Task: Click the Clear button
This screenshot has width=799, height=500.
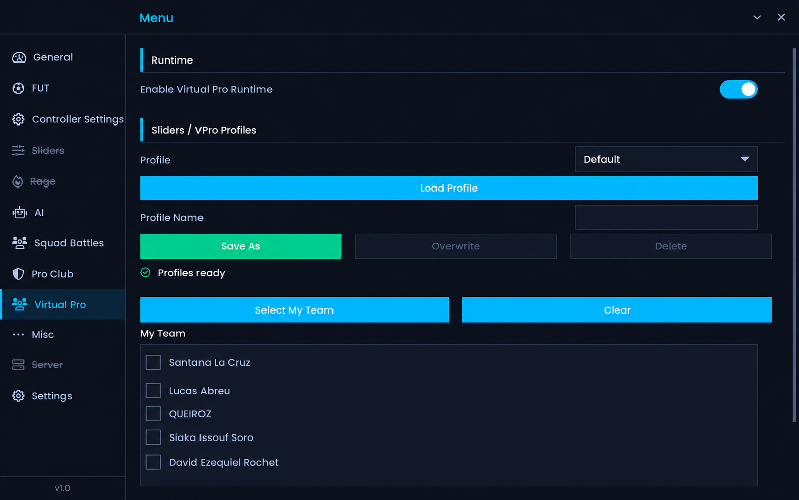Action: [617, 310]
